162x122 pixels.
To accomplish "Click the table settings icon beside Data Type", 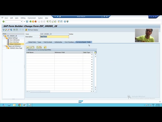I will point(95,52).
